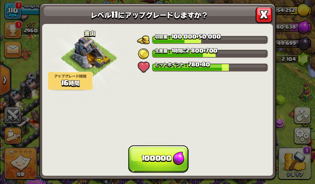Close the upgrade dialog with red X
315x184 pixels.
(264, 15)
